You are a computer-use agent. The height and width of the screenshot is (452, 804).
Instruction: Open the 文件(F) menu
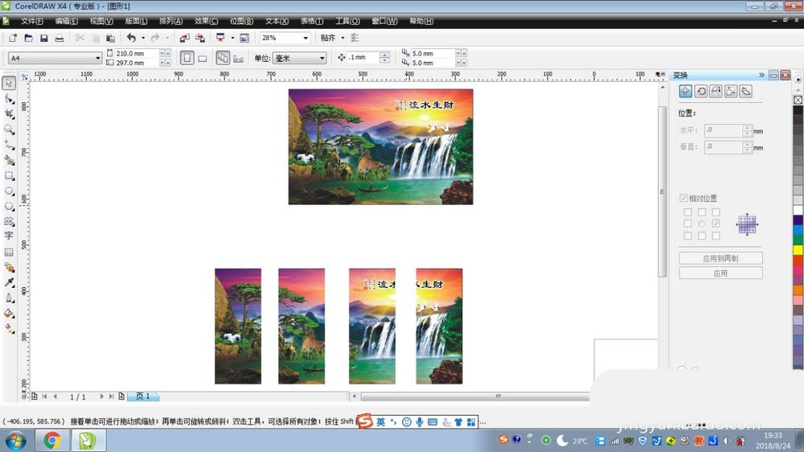(32, 21)
